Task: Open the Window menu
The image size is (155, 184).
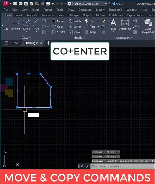Action: [x=132, y=10]
